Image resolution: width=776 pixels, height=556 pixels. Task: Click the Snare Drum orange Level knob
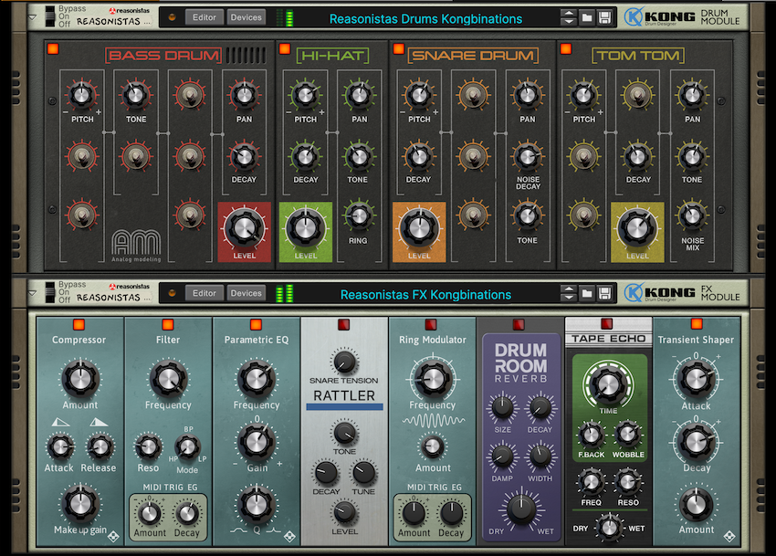419,227
